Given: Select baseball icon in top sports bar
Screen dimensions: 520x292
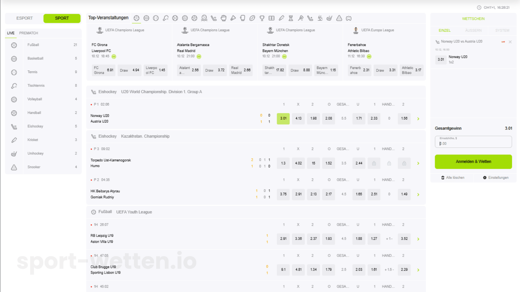Looking at the screenshot, I should [175, 18].
